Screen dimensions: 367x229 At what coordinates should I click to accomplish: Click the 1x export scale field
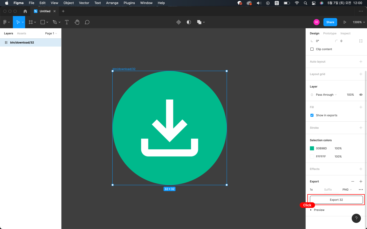point(311,190)
